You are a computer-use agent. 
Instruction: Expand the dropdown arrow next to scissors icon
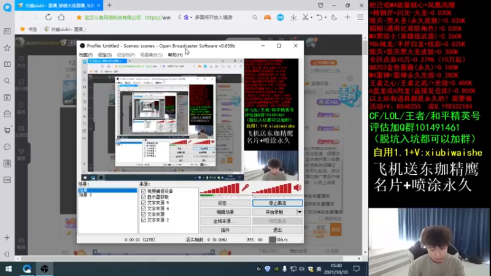tap(312, 18)
